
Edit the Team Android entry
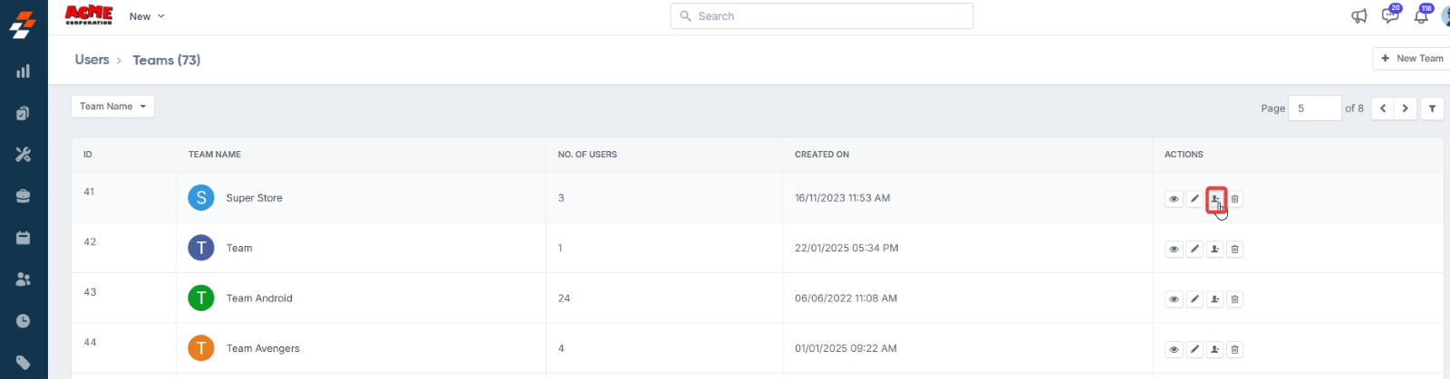click(x=1194, y=299)
